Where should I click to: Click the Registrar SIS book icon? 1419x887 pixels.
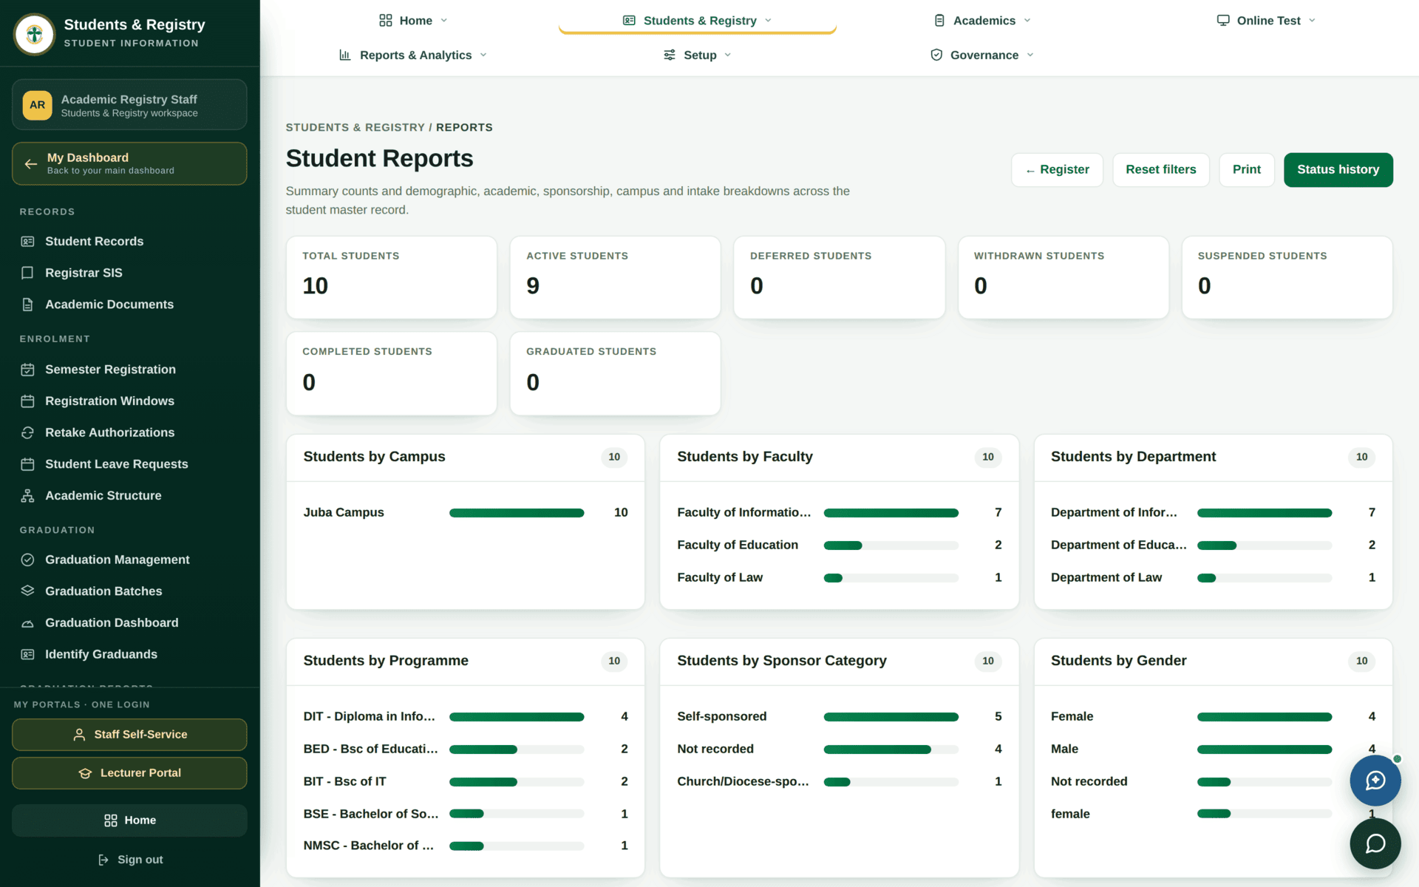click(x=27, y=273)
